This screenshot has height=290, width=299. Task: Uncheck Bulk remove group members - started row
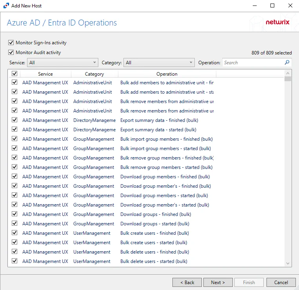tap(14, 167)
